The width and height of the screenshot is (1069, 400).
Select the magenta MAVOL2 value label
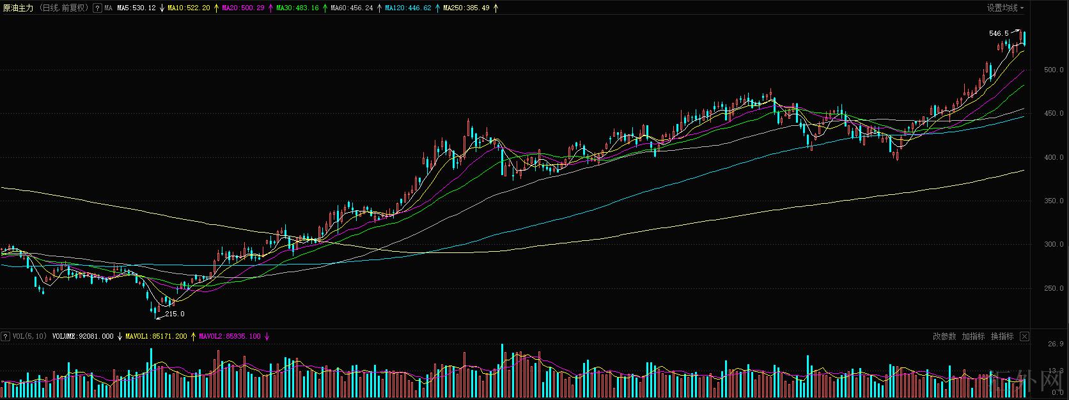pos(230,336)
